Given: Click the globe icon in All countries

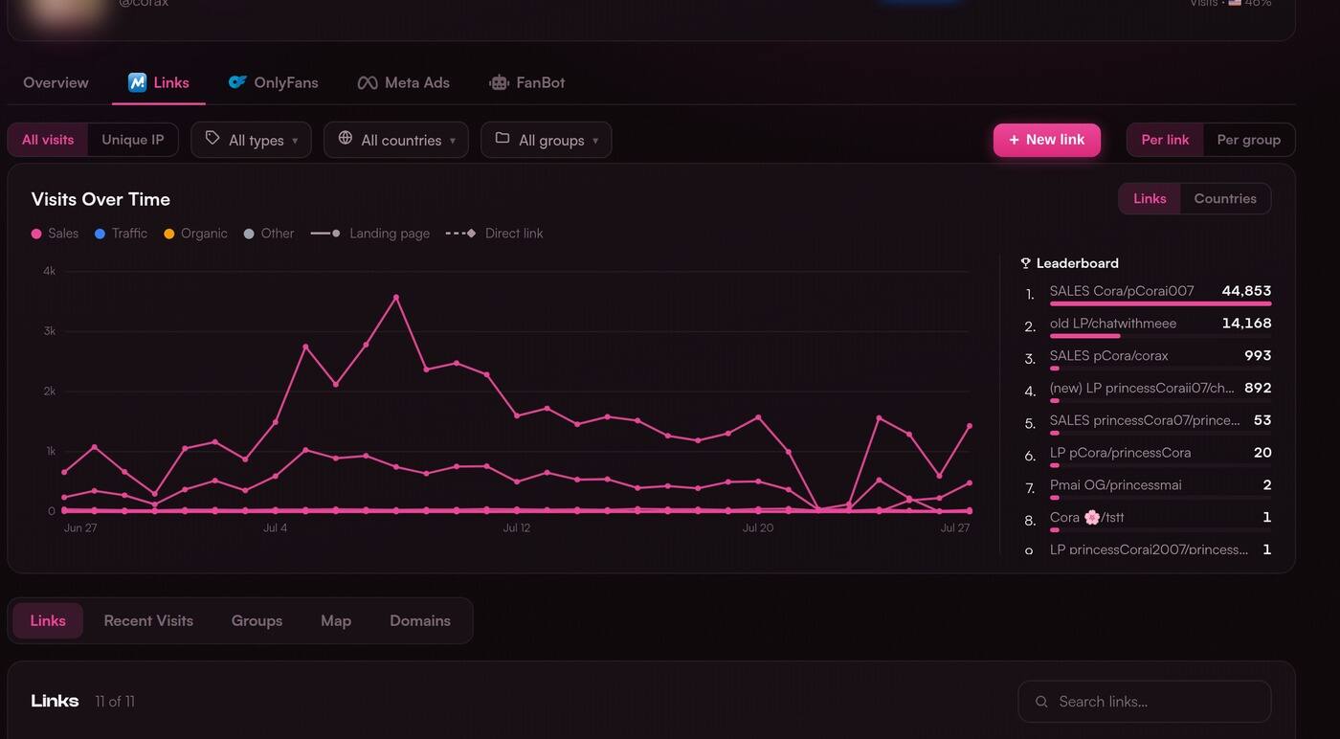Looking at the screenshot, I should point(346,139).
